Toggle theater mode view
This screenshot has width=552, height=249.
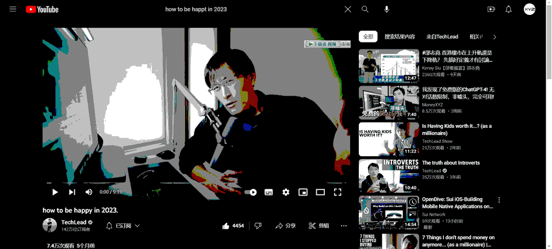(320, 192)
